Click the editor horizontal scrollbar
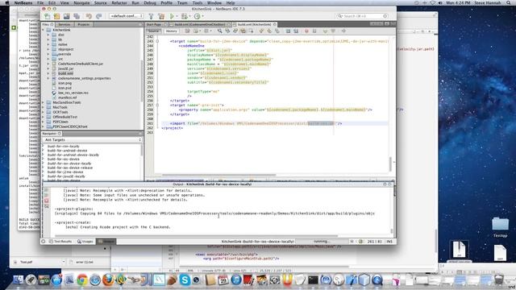The height and width of the screenshot is (290, 516). point(218,175)
